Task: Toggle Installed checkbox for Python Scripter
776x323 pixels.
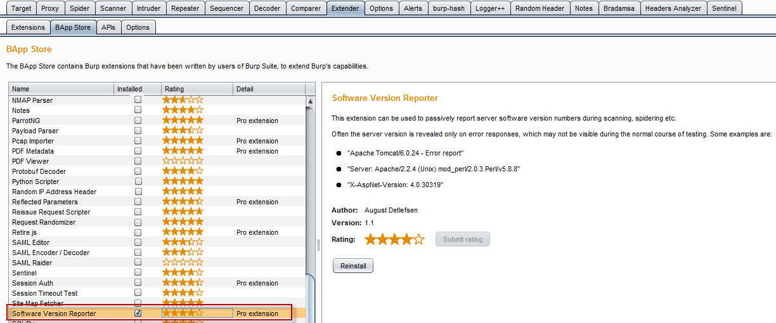Action: click(138, 181)
